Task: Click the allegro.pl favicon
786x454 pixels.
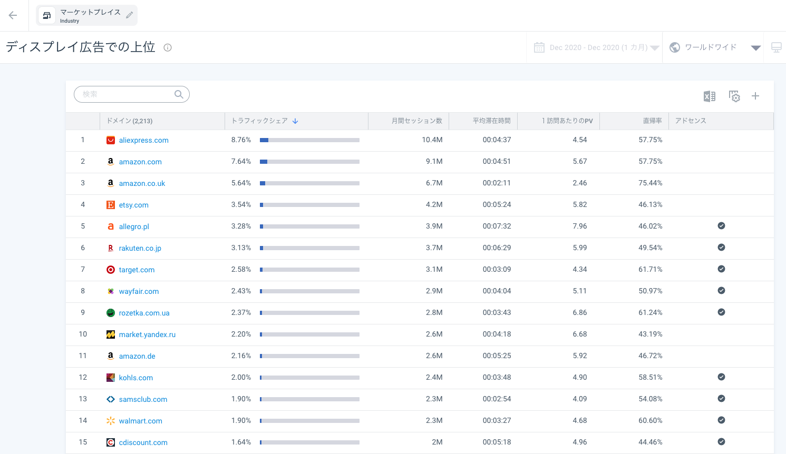Action: tap(111, 226)
